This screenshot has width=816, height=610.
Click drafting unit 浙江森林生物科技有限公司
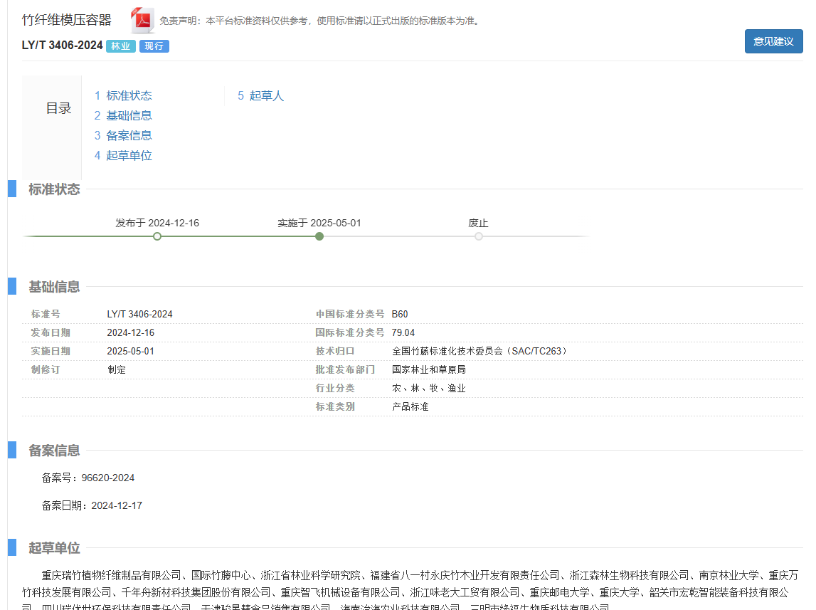pyautogui.click(x=629, y=575)
